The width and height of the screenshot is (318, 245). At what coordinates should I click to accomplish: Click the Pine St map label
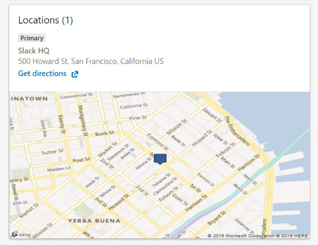point(137,118)
